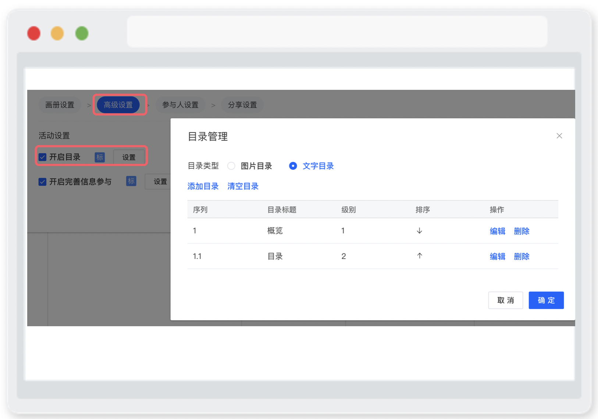This screenshot has height=419, width=598.
Task: Click the 目录标题 column header
Action: click(282, 210)
